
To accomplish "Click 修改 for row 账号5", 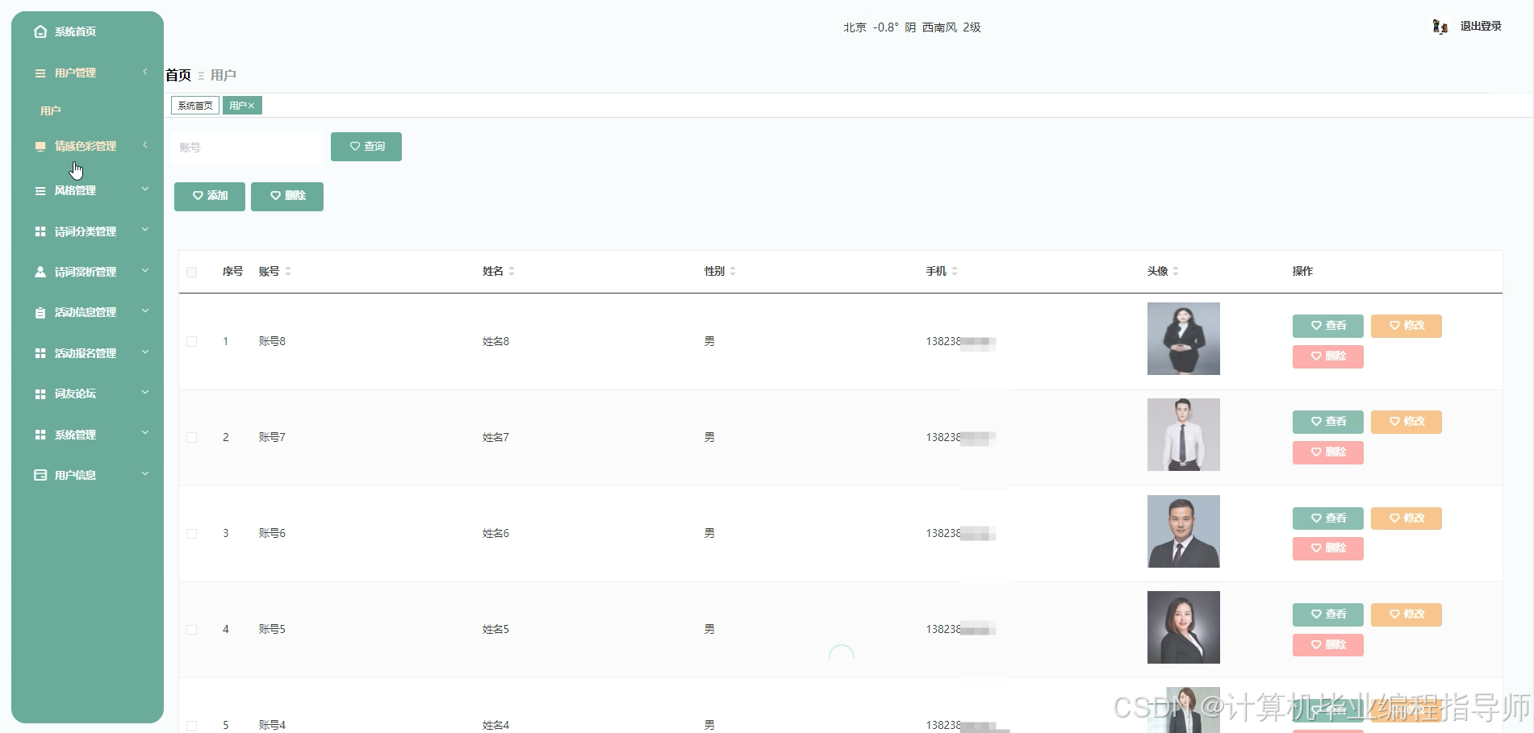I will [1407, 614].
